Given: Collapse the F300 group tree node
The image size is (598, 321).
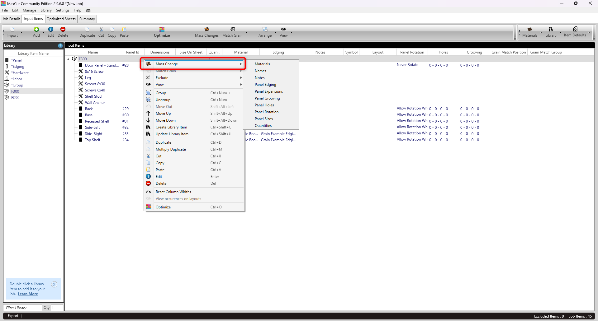Looking at the screenshot, I should click(69, 59).
